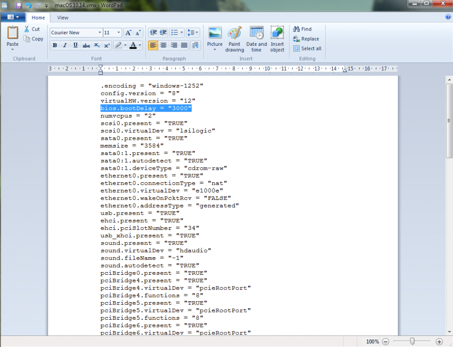
Task: Click the sound.virtualDev = "hdaudio" line
Action: (156, 250)
